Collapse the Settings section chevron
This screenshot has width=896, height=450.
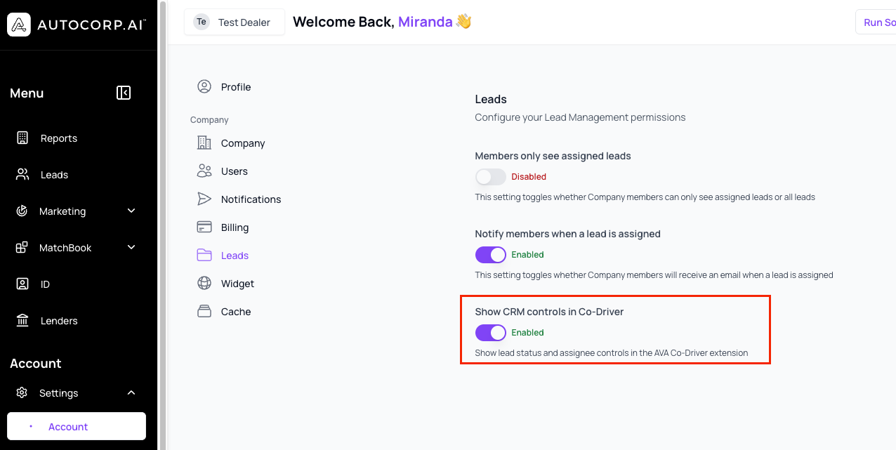(x=131, y=392)
